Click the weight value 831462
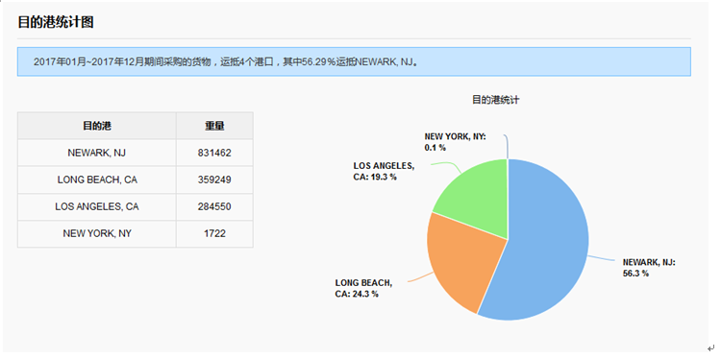This screenshot has width=721, height=359. pos(214,153)
